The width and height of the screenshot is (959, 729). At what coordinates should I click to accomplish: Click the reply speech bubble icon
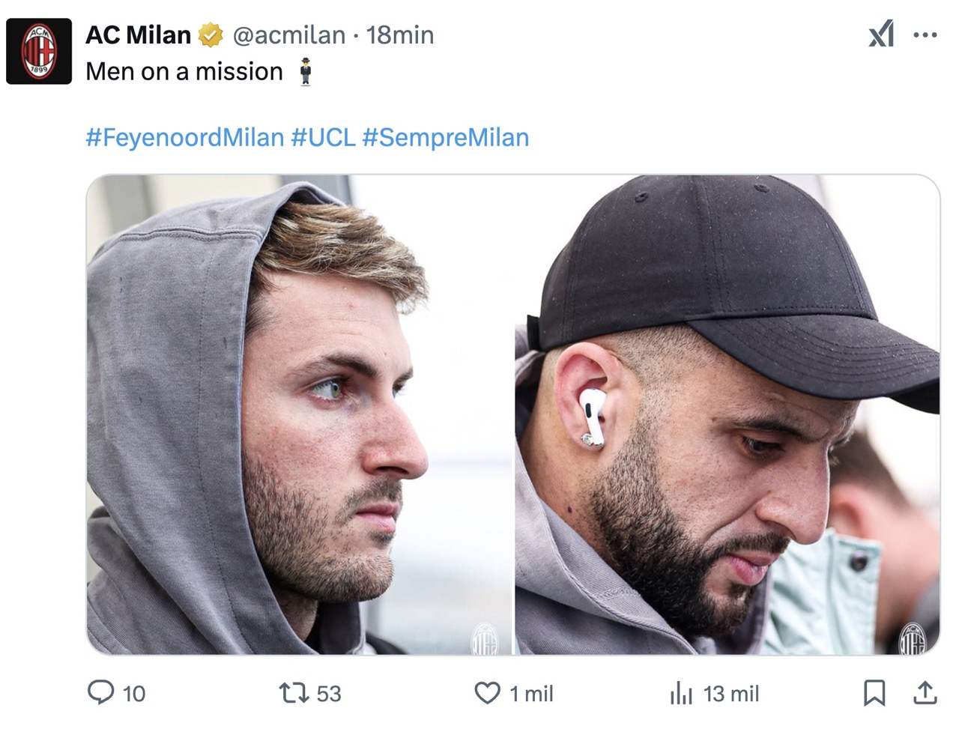click(101, 693)
